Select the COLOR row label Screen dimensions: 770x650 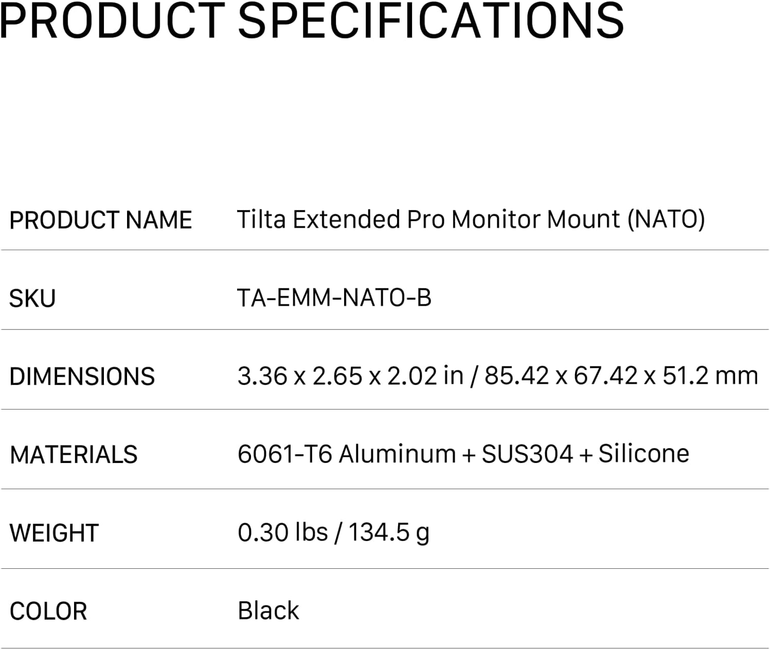(48, 612)
